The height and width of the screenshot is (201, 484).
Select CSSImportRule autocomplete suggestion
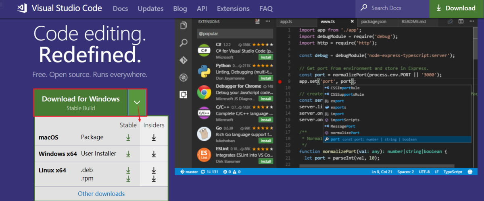pos(397,88)
